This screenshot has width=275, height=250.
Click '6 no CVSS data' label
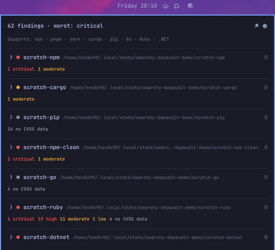coord(128,219)
